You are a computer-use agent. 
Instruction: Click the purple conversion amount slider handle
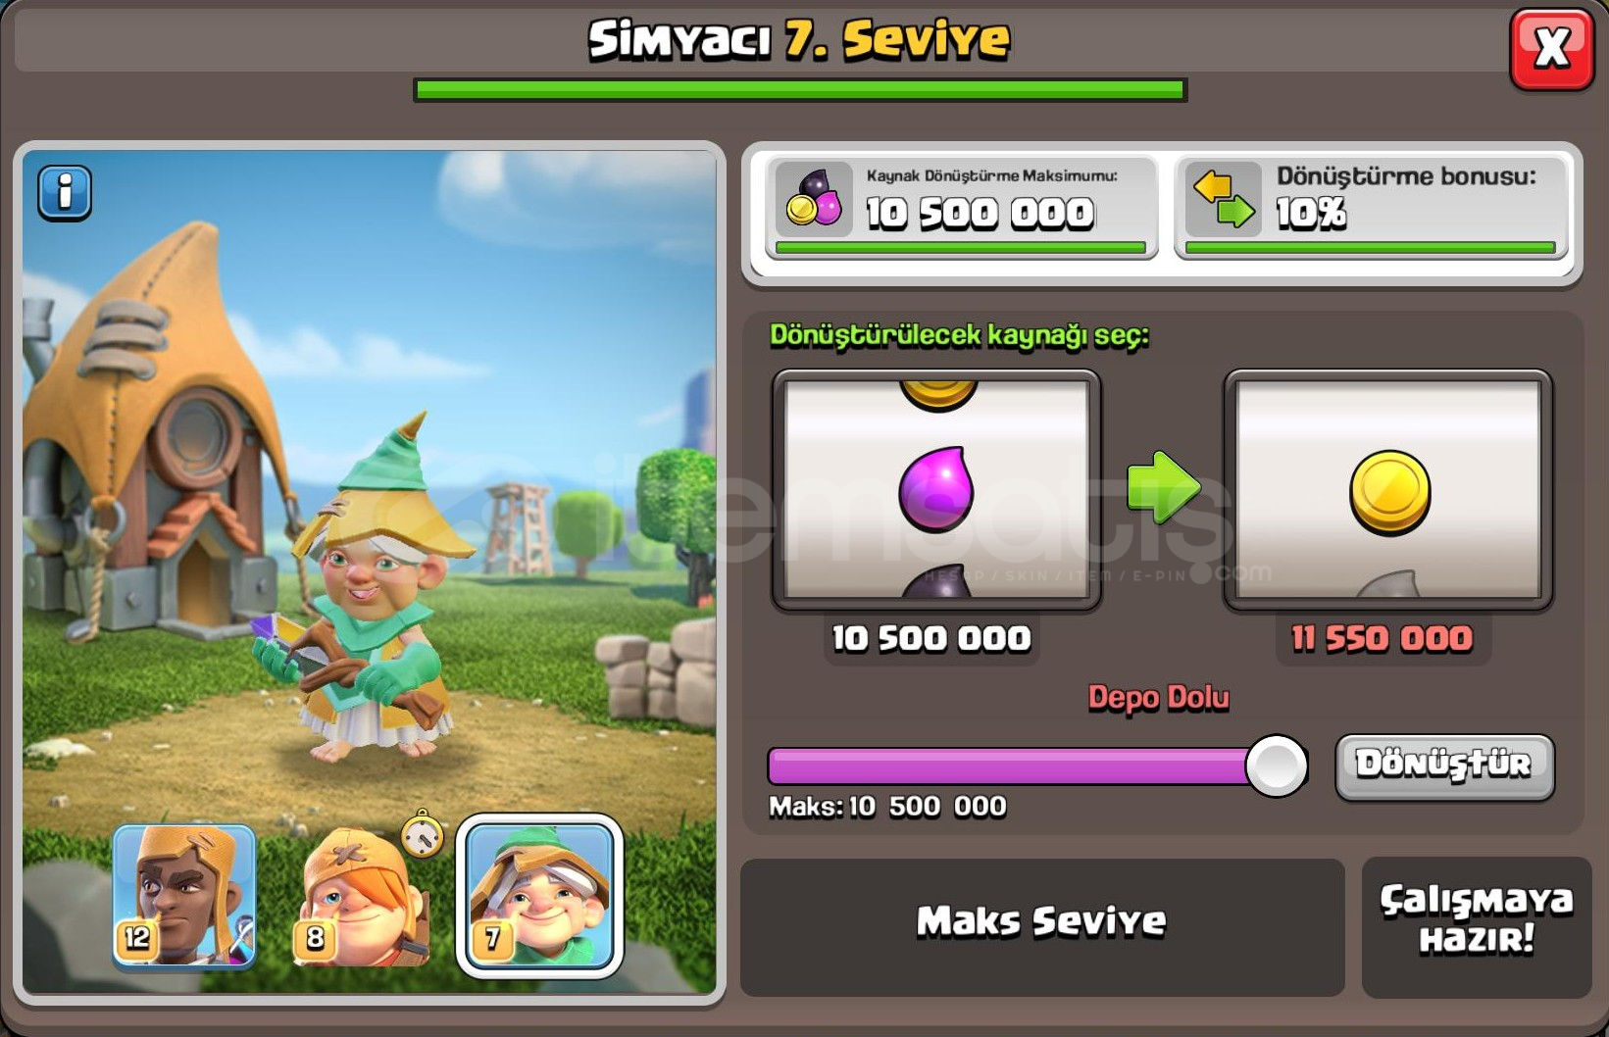1277,765
